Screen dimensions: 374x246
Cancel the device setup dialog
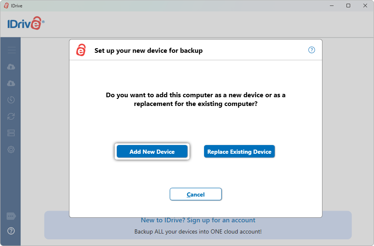pos(196,194)
